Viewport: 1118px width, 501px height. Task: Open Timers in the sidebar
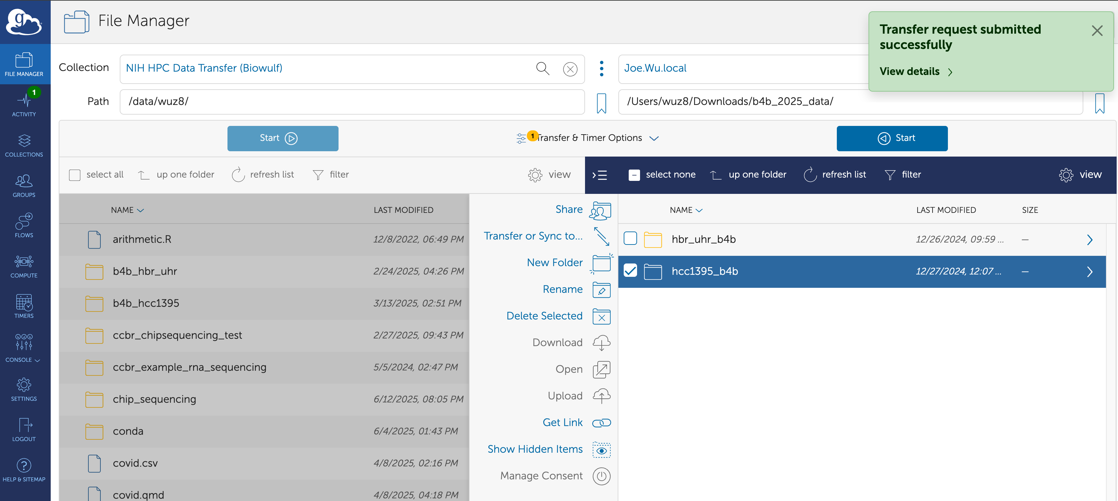point(24,306)
